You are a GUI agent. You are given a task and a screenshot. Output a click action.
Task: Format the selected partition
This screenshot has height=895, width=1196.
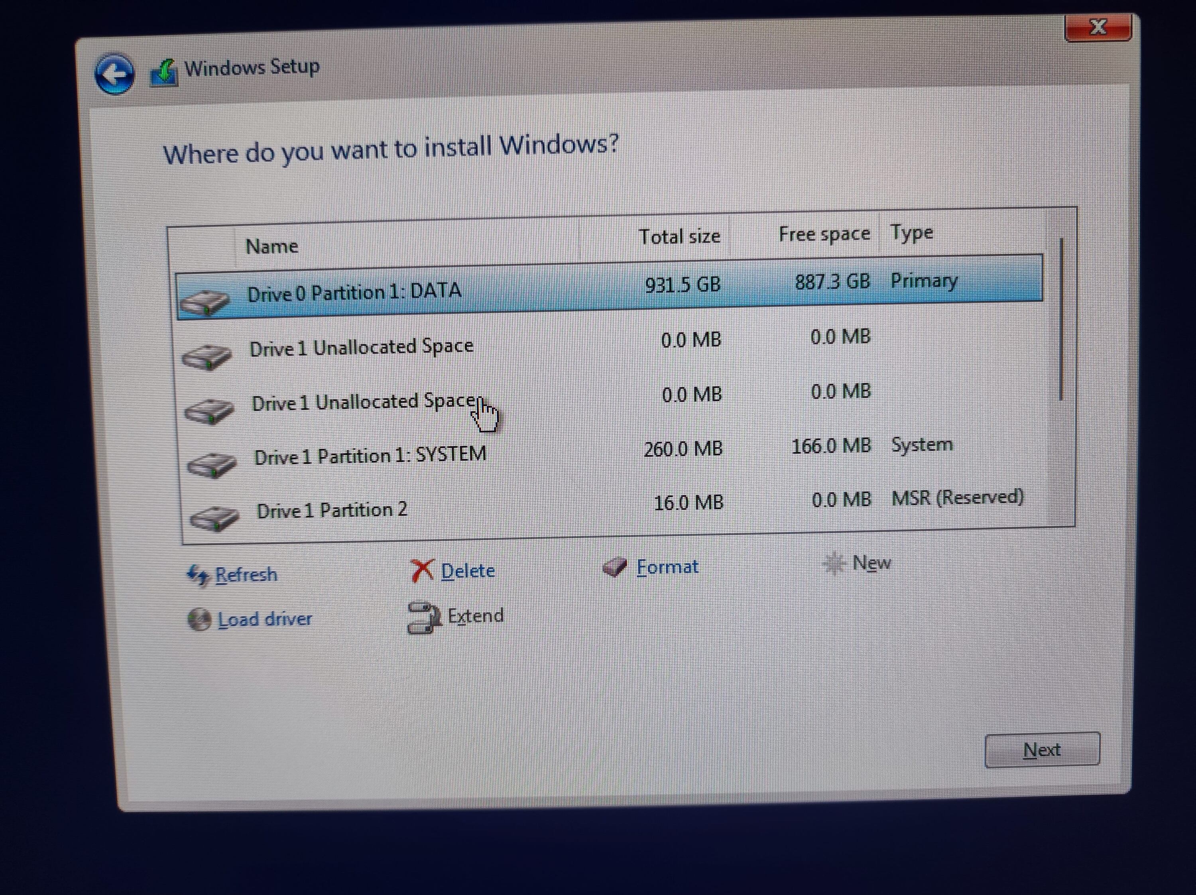point(667,567)
